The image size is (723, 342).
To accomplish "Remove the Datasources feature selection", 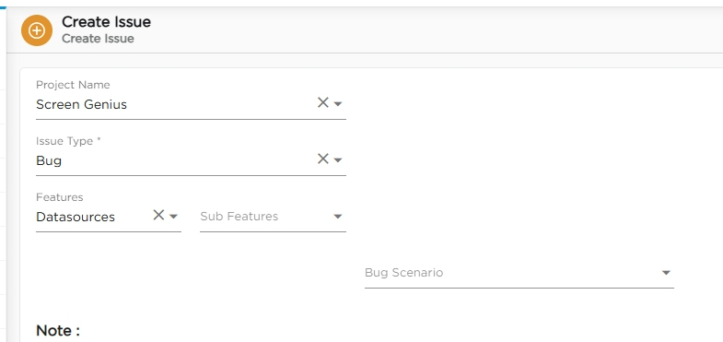I will tap(158, 215).
